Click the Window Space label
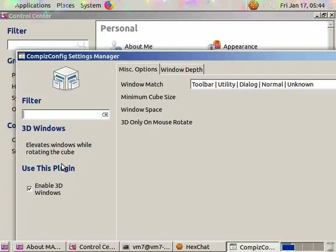 click(x=142, y=110)
